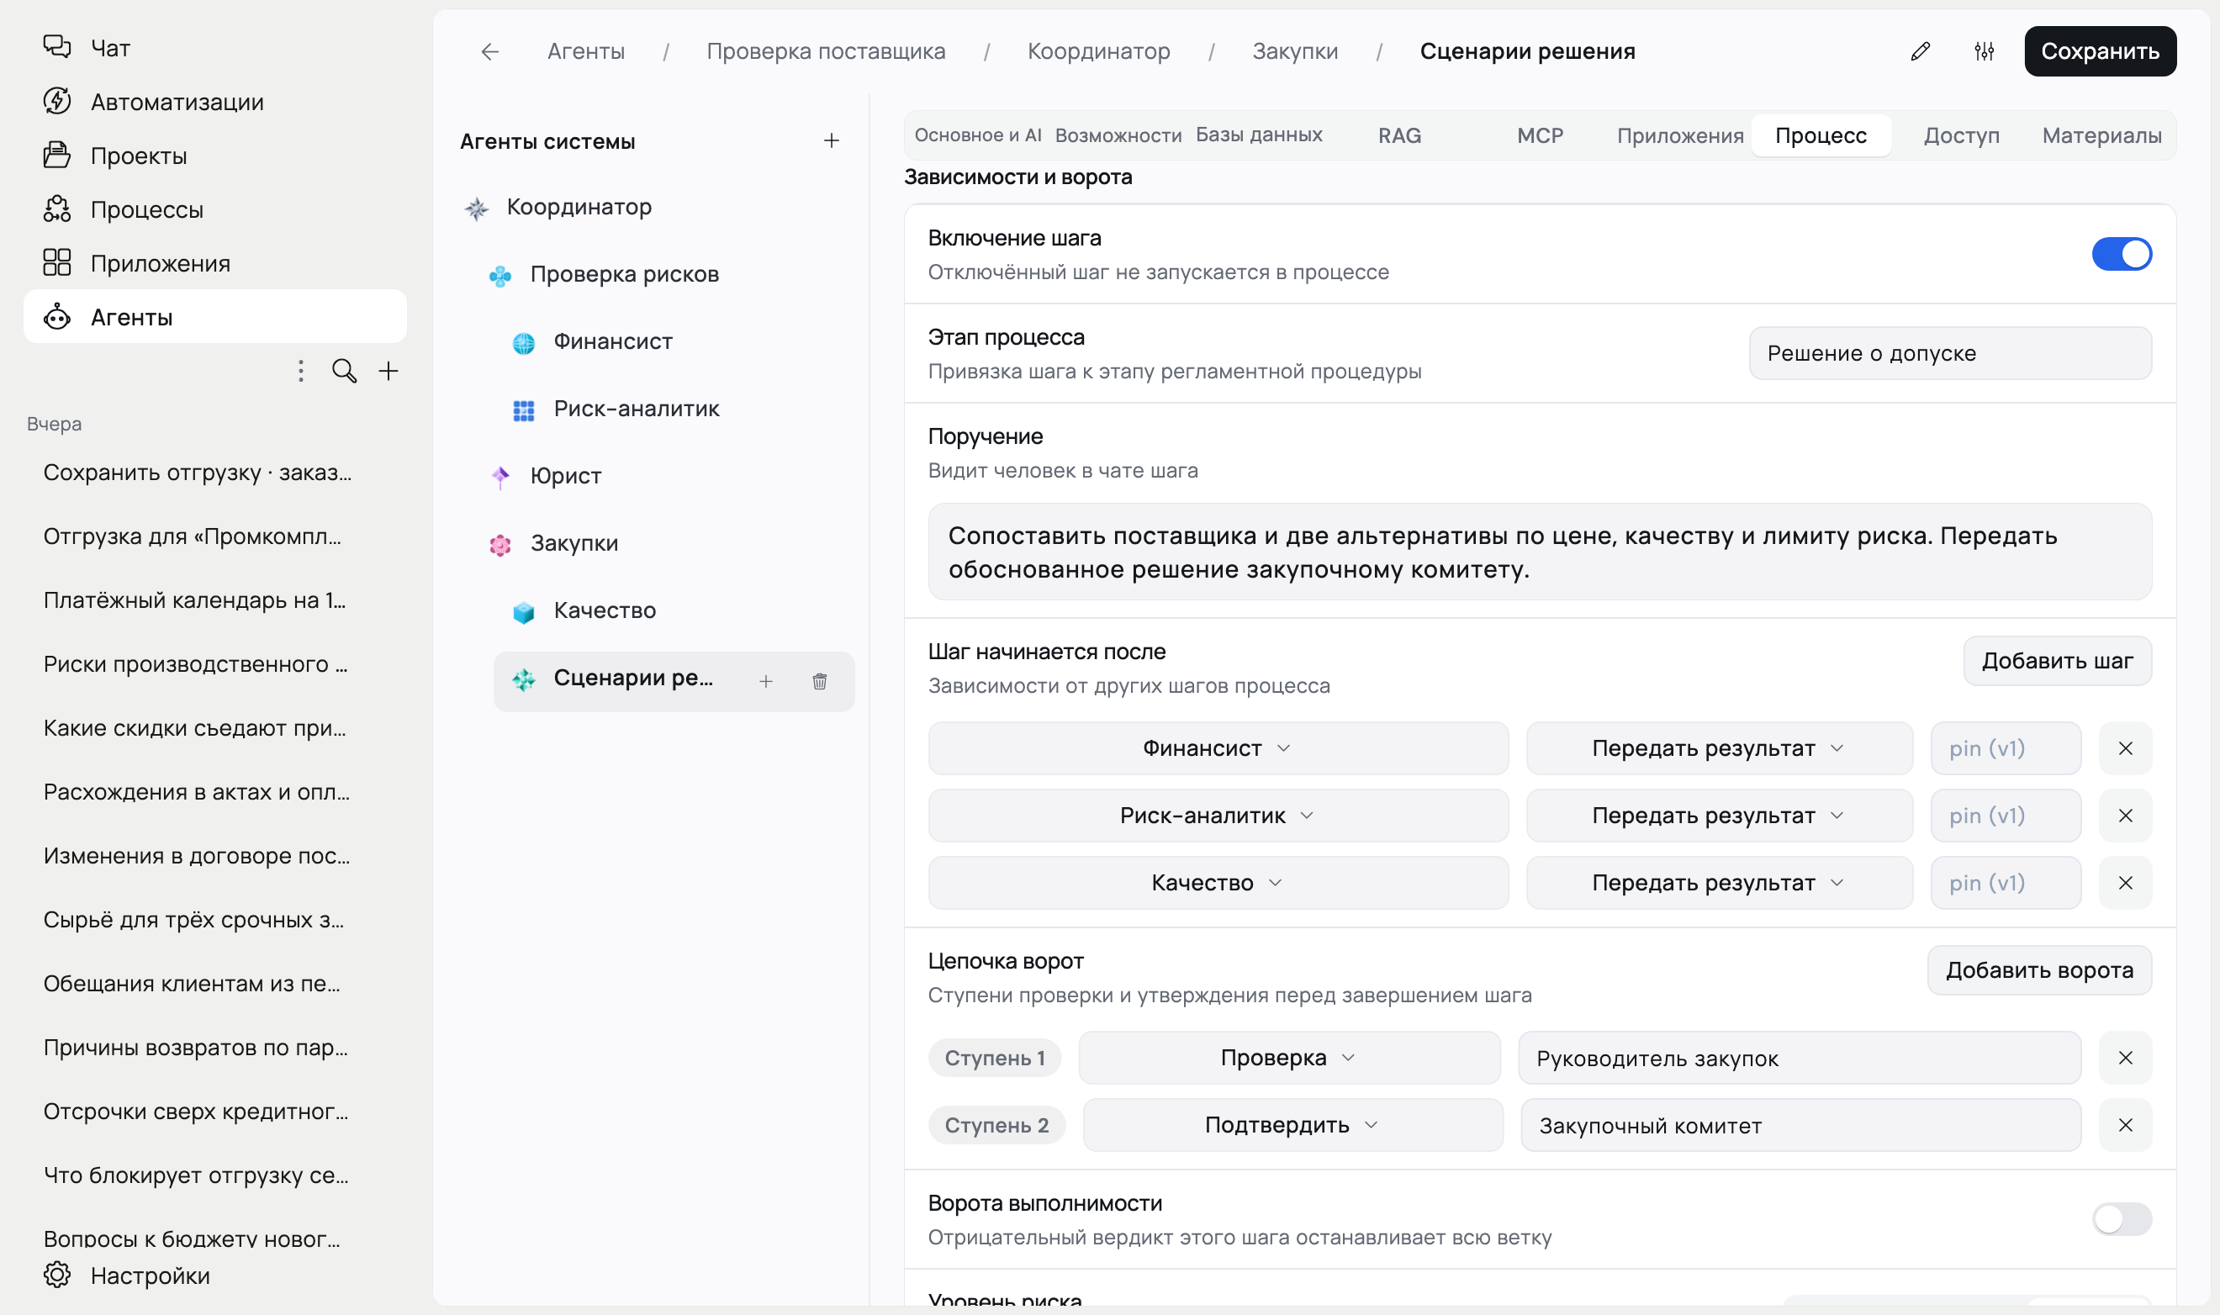Open the Проекты section
Viewport: 2220px width, 1315px height.
point(214,156)
